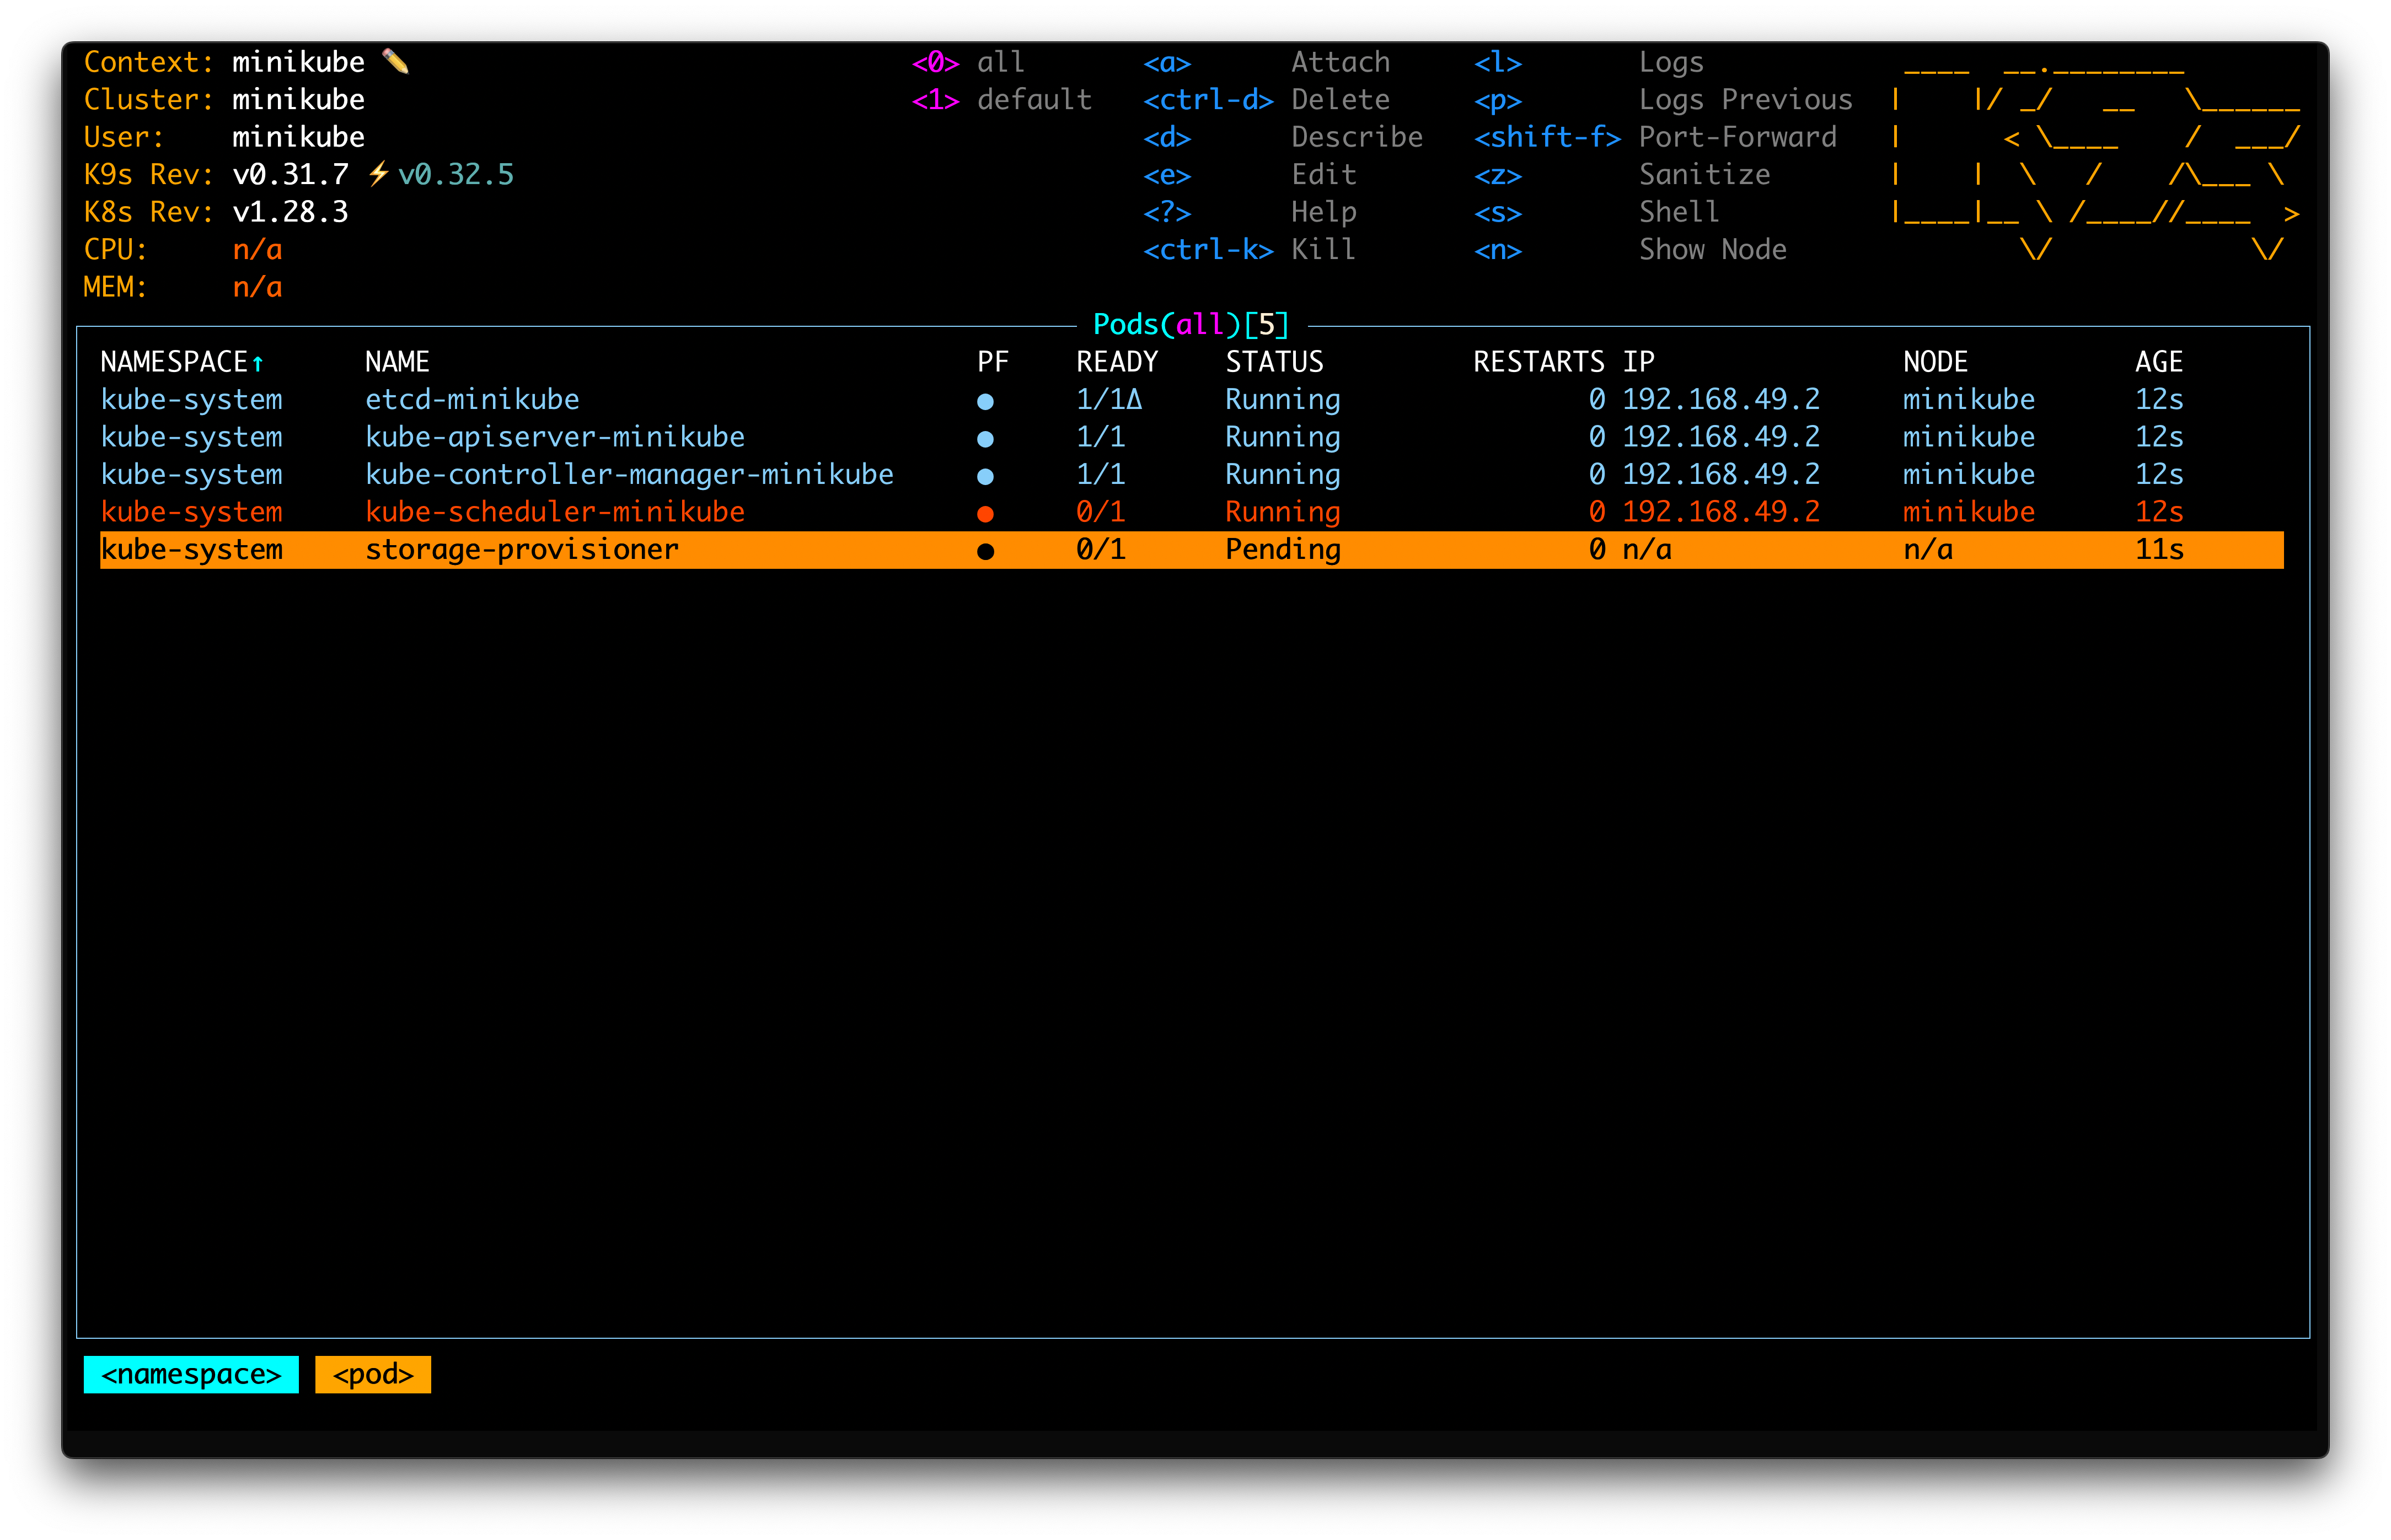Click the lightning bolt update icon
The image size is (2391, 1540).
pyautogui.click(x=378, y=175)
